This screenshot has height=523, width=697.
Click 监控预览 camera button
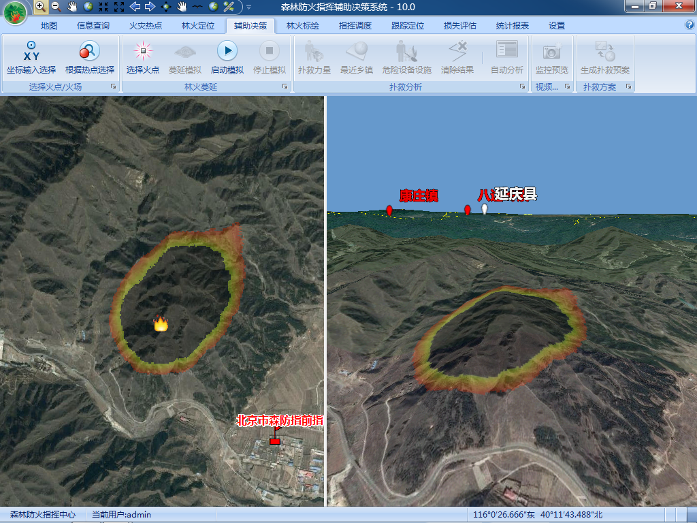[551, 57]
